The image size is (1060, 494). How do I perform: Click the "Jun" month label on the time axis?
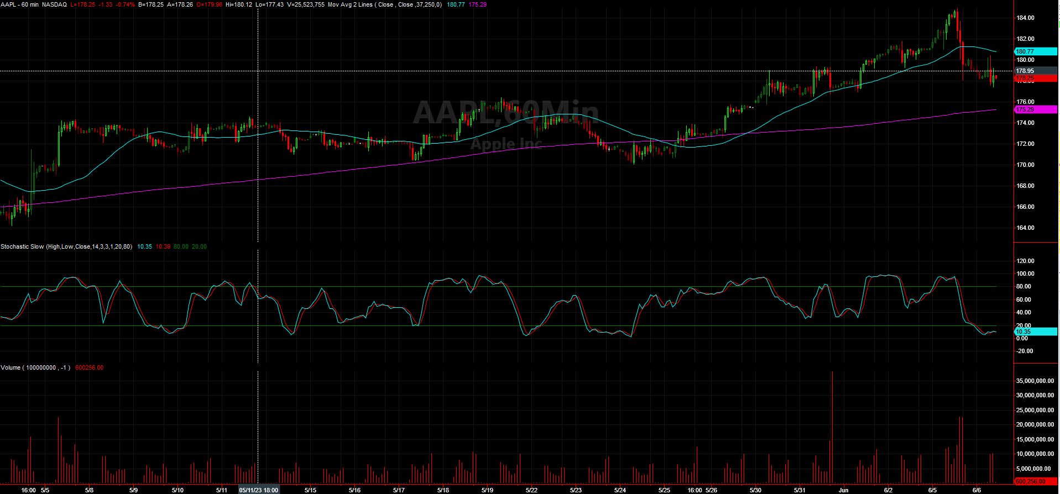[x=843, y=490]
